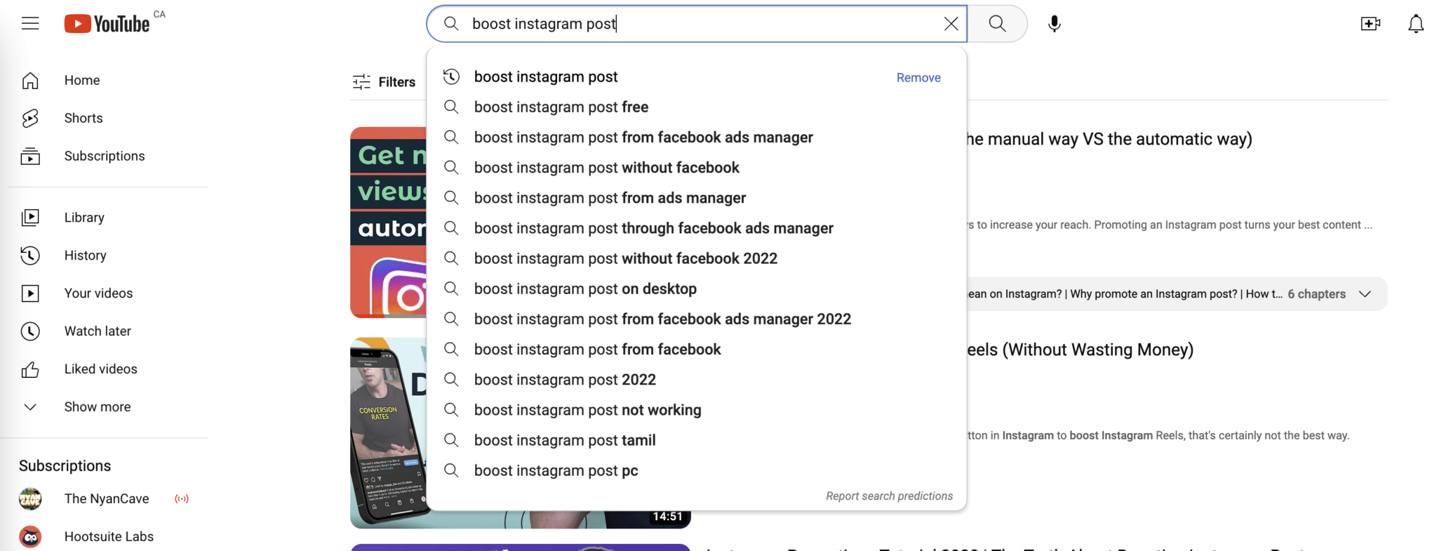1437x551 pixels.
Task: Select suggestion 'boost instagram post without facebook'
Action: tap(696, 167)
